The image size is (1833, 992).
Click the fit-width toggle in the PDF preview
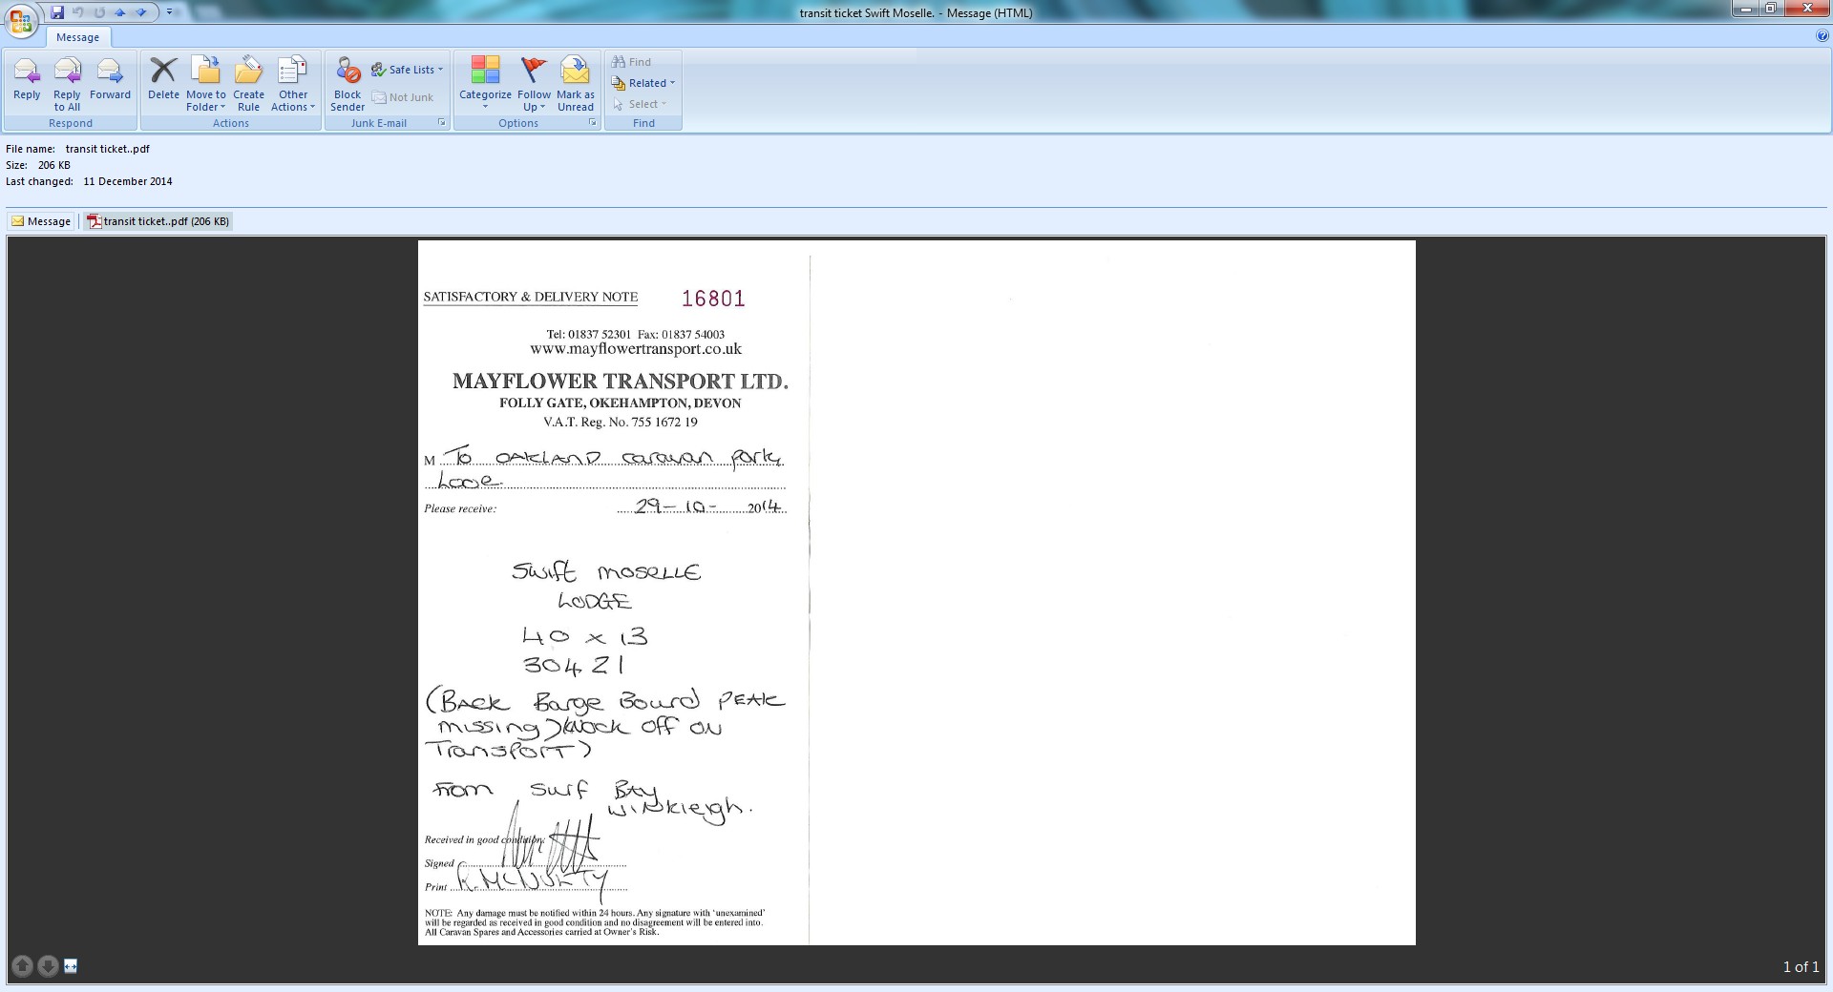(x=71, y=966)
